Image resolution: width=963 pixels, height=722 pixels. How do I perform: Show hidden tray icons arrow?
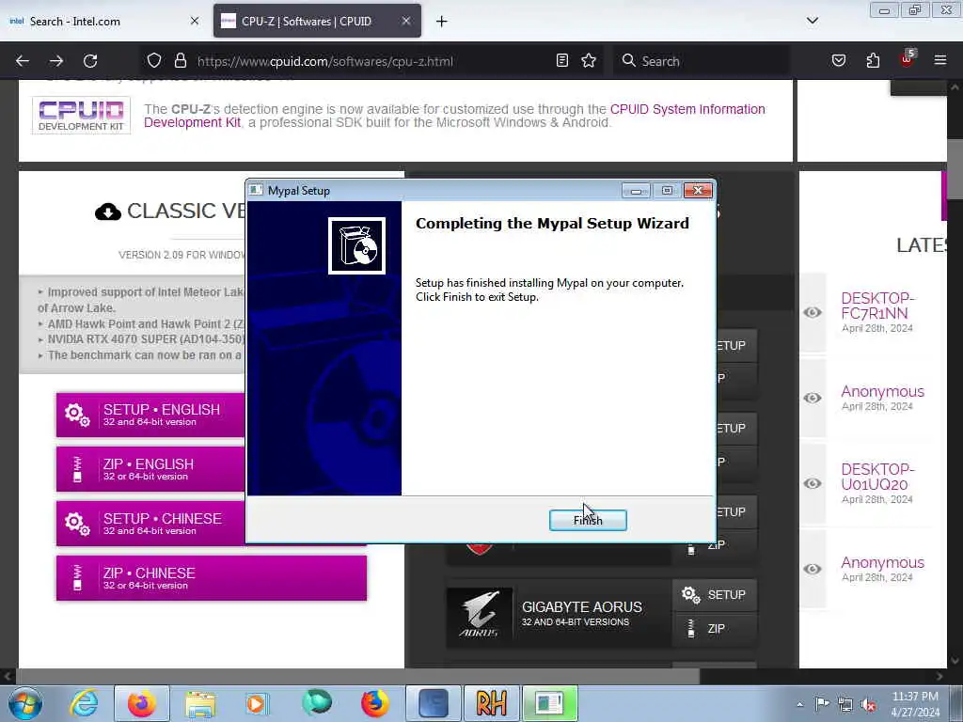tap(799, 704)
